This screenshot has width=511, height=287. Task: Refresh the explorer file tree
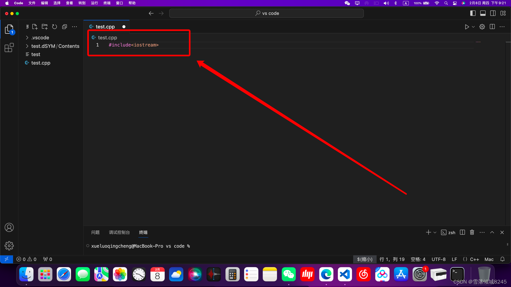pyautogui.click(x=55, y=27)
